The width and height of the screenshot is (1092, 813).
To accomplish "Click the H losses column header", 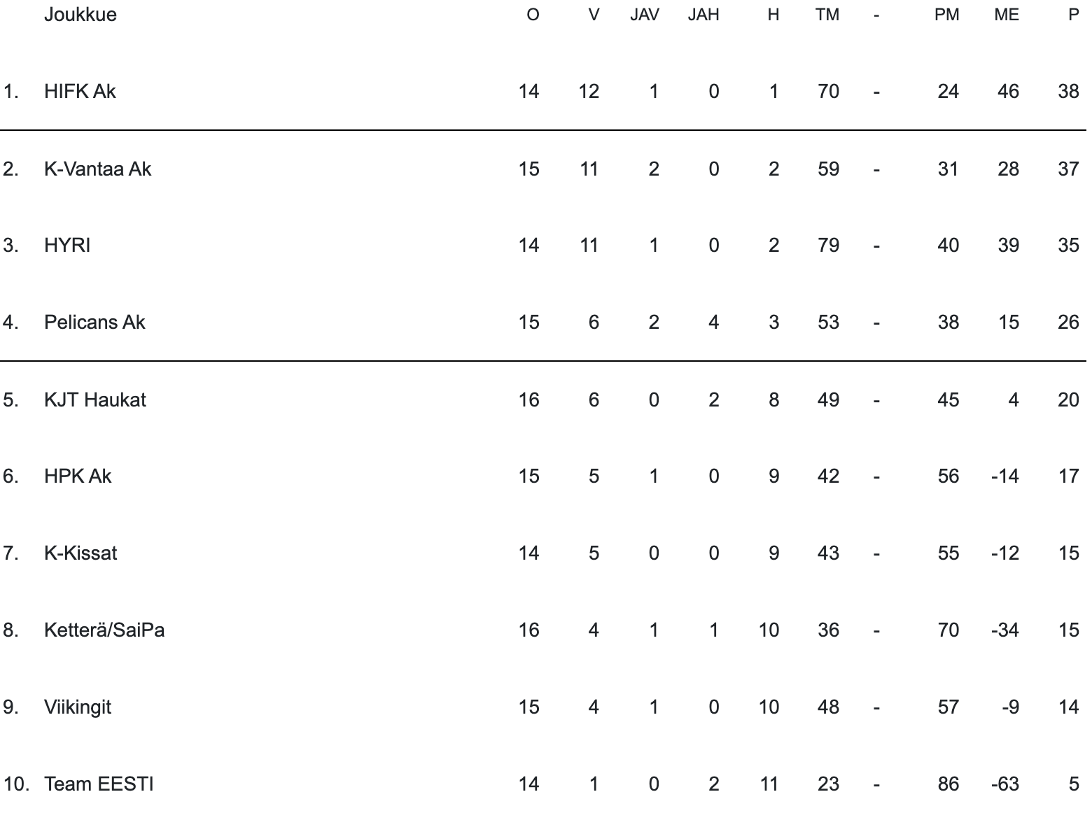I will click(773, 15).
